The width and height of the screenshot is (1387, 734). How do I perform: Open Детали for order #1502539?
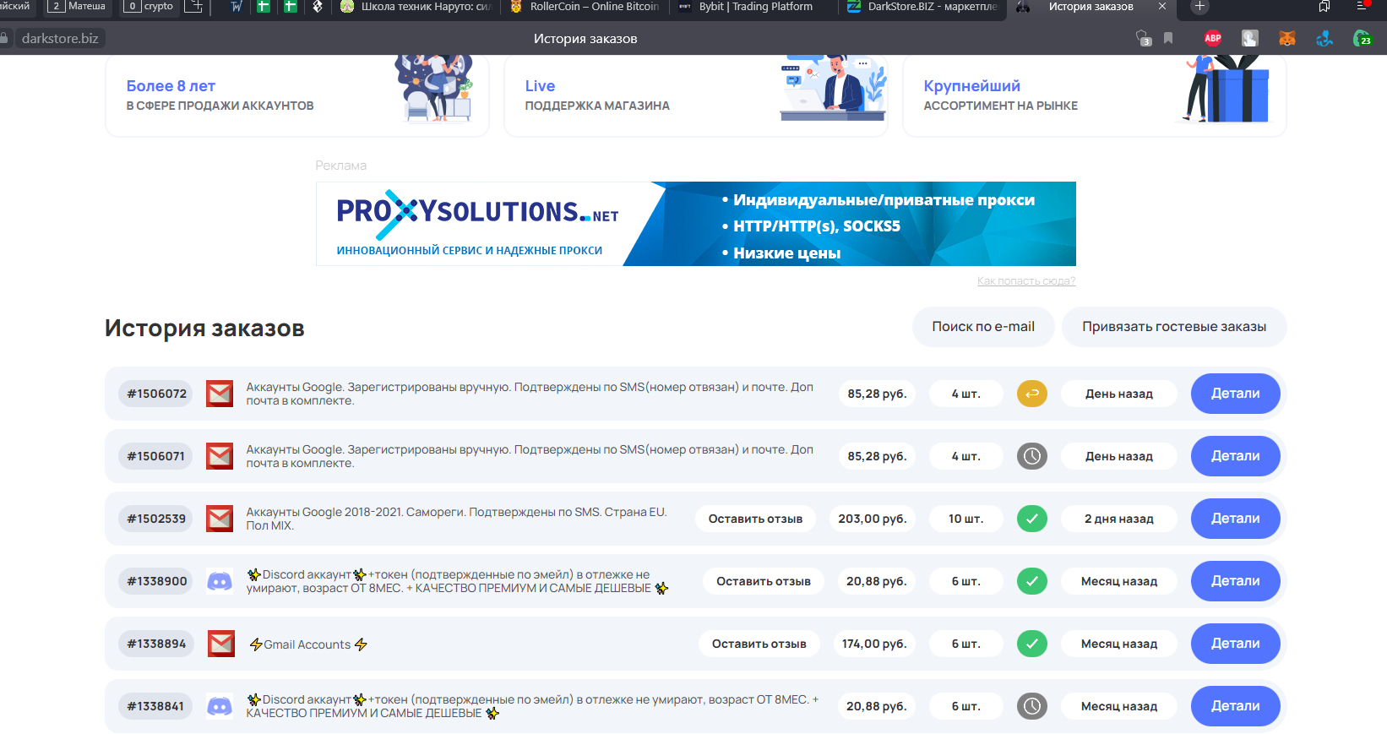(1236, 519)
